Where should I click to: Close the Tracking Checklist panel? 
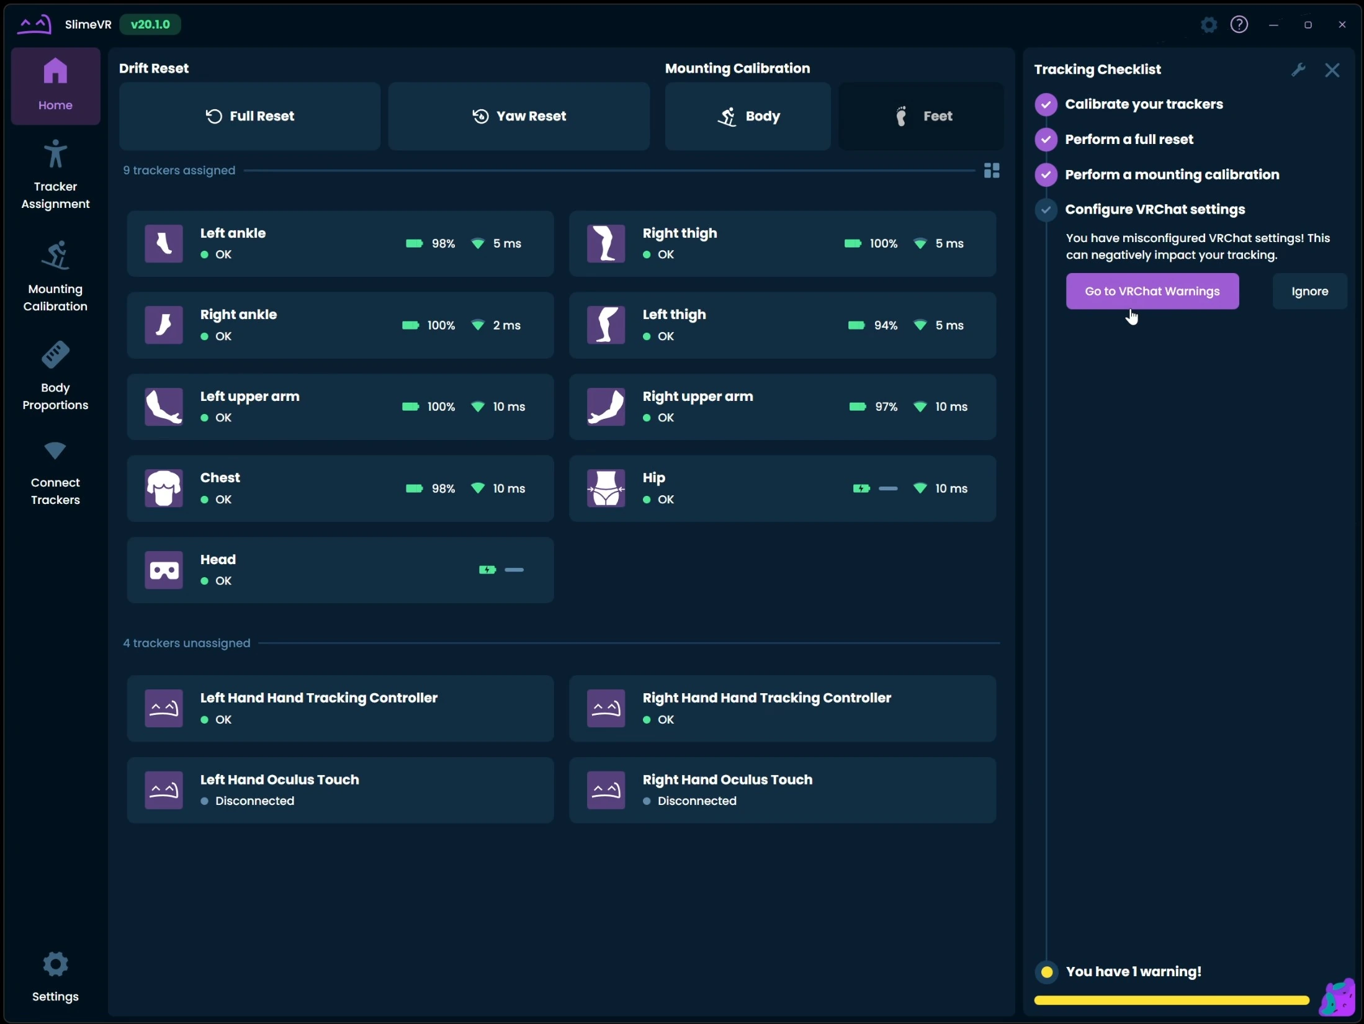coord(1332,70)
